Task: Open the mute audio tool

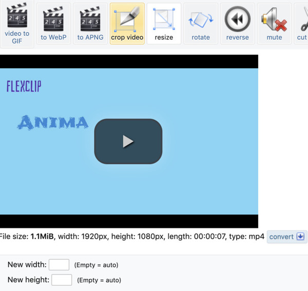Action: pyautogui.click(x=274, y=24)
